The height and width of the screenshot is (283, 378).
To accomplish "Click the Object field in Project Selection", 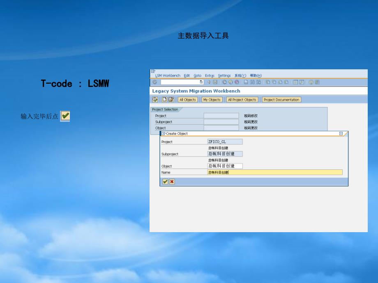I will (x=221, y=128).
